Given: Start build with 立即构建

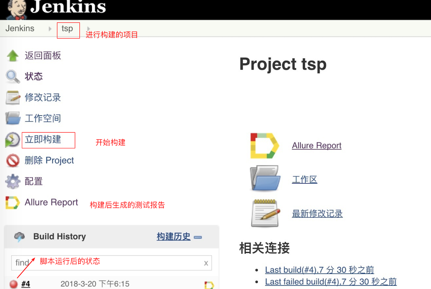Looking at the screenshot, I should tap(43, 139).
